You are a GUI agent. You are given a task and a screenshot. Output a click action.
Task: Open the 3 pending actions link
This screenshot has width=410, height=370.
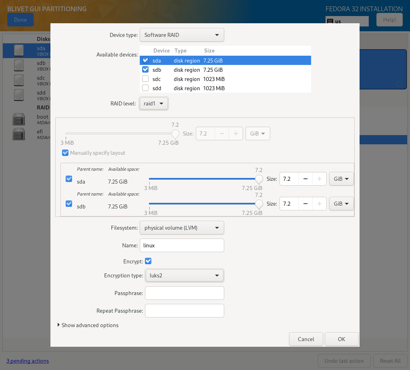[28, 361]
